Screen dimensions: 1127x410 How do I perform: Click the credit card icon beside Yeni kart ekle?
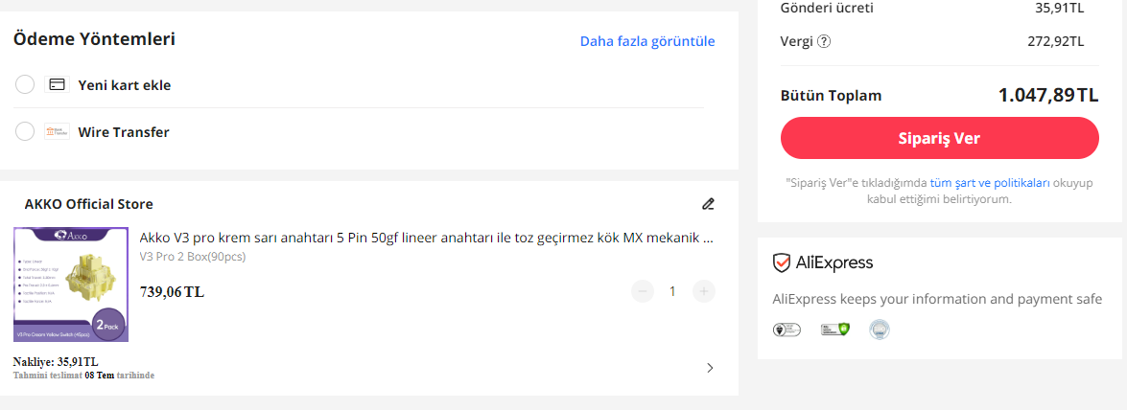(58, 84)
